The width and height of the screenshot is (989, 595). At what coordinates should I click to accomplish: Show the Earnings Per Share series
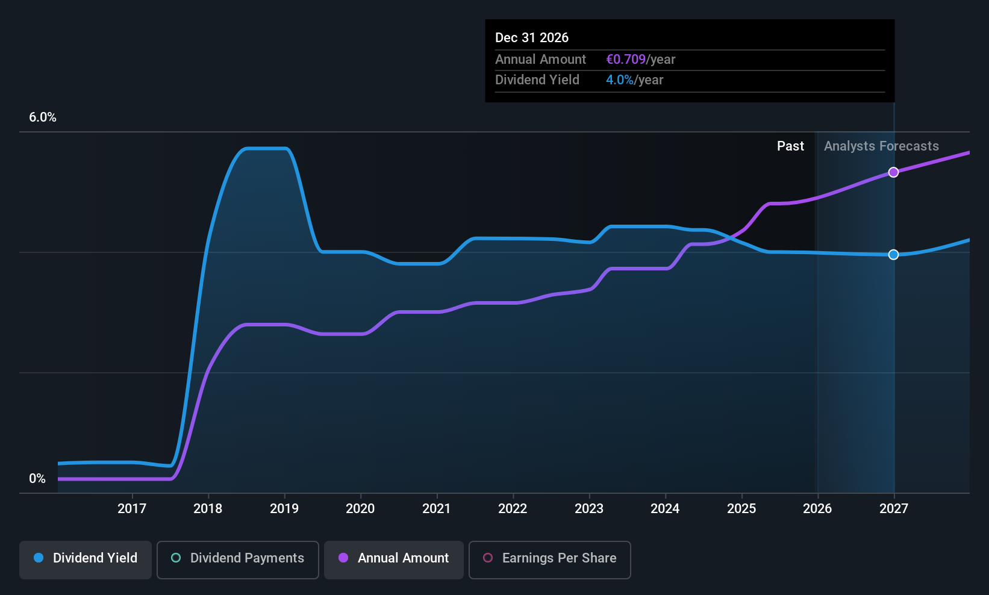tap(549, 559)
